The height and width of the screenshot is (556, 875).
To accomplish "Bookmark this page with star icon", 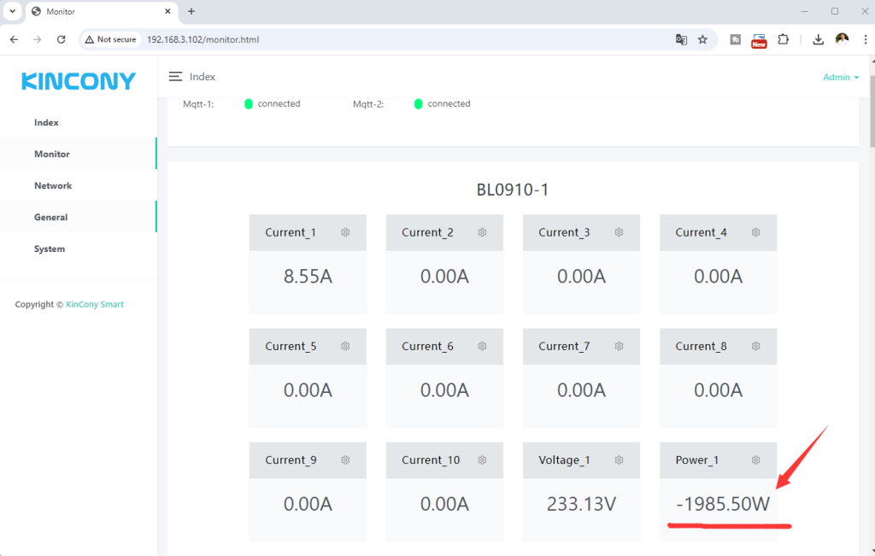I will click(x=702, y=39).
